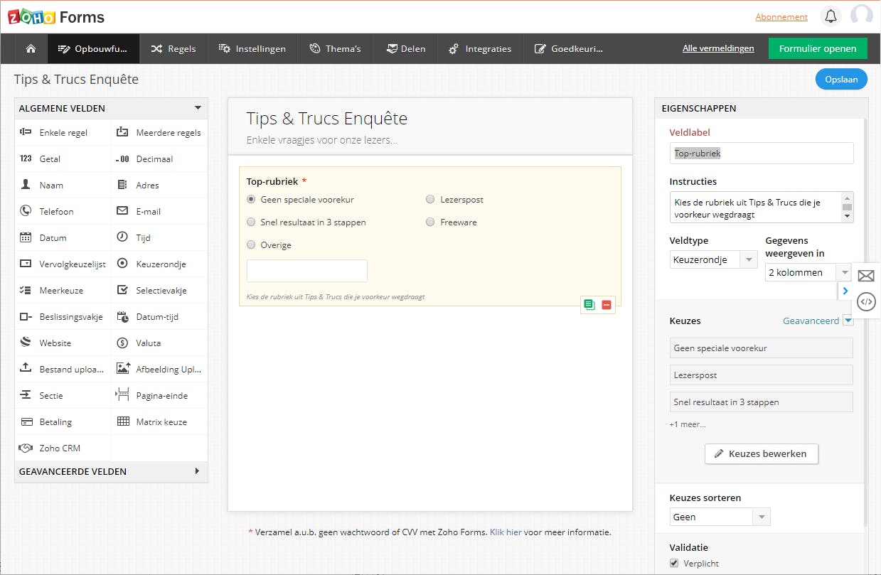Add a Getal number field
The image size is (881, 575).
[63, 158]
